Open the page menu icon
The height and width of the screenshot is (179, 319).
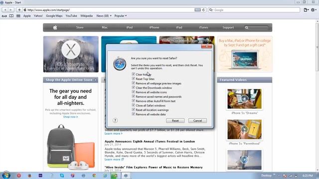306,10
